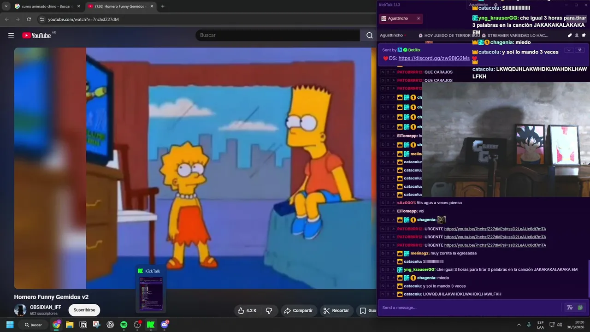Click username yng_krauserGG in chat
This screenshot has height=332, width=590.
pos(419,270)
